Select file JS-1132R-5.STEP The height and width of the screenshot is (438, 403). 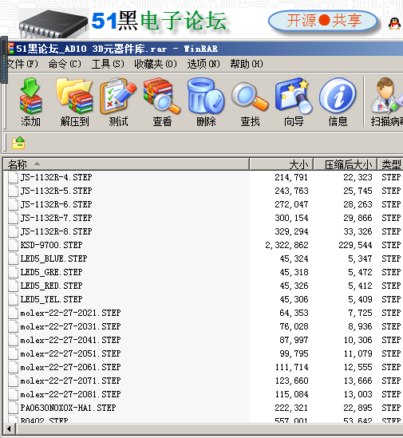click(x=56, y=191)
